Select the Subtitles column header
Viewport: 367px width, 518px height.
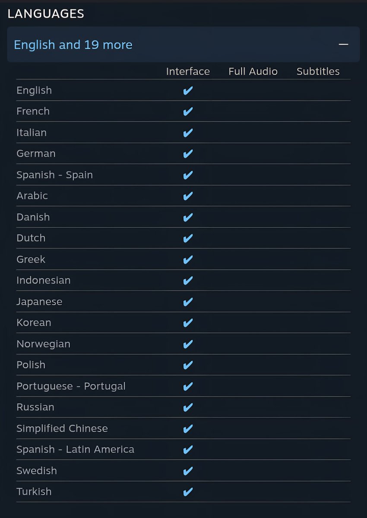318,71
